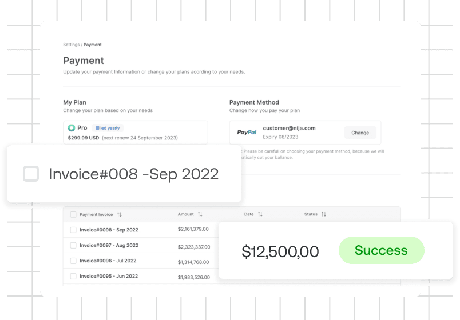Check Invoice#0097 - Aug 2022 row checkbox
Viewport: 460px width, 320px height.
point(73,245)
